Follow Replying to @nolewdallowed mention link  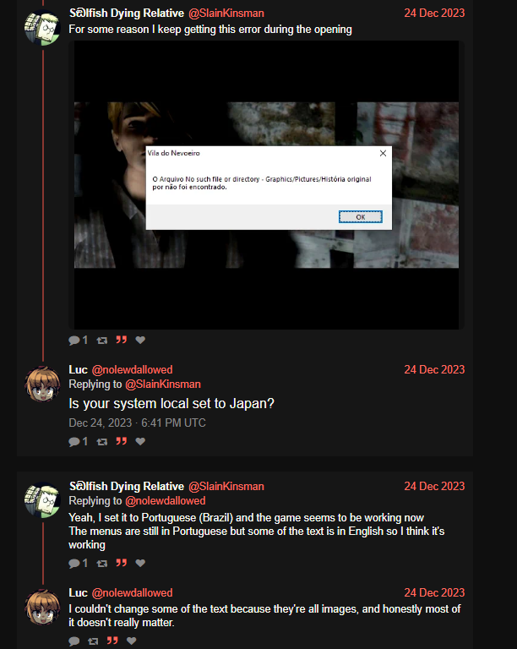tap(165, 501)
